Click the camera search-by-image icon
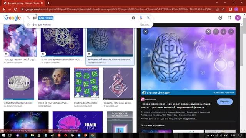 [x=133, y=18]
